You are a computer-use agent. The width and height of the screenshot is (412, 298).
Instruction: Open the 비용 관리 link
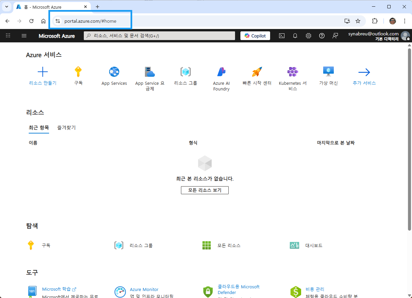click(x=315, y=289)
